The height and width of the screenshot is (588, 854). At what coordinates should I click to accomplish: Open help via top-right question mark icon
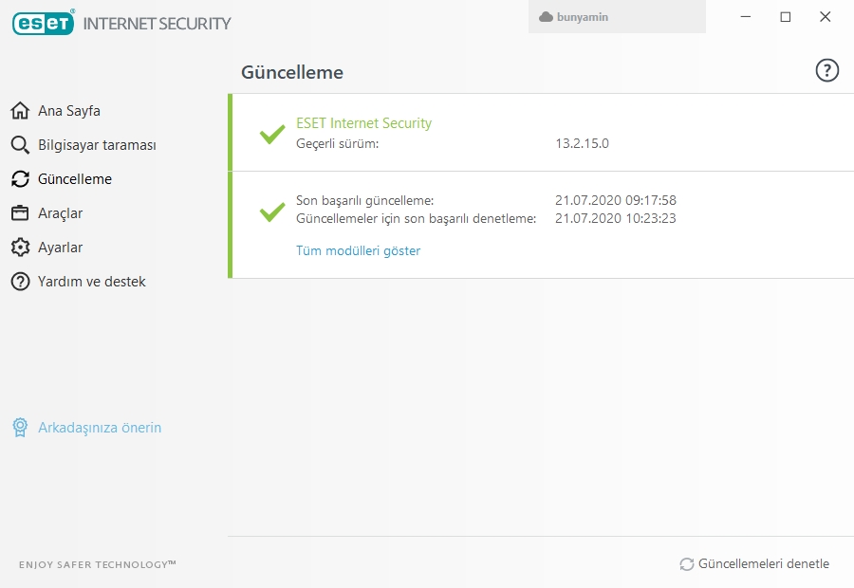coord(827,70)
